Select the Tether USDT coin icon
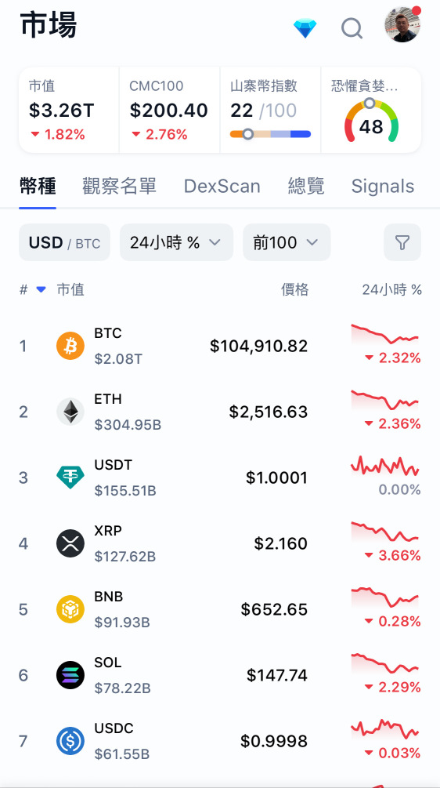The width and height of the screenshot is (440, 788). pyautogui.click(x=70, y=478)
